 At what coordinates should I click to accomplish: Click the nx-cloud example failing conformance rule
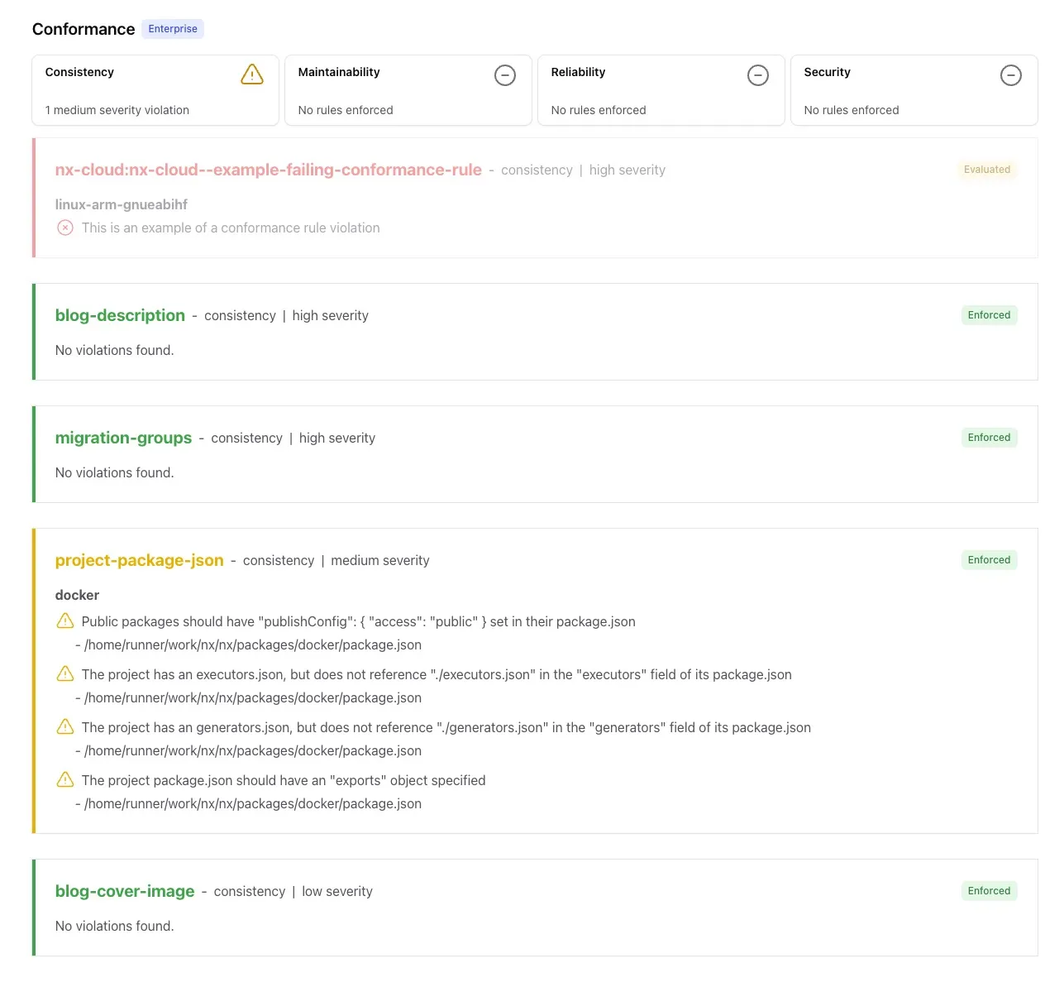pos(268,170)
